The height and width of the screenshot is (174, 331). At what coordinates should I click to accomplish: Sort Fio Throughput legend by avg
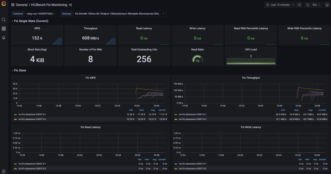310,110
